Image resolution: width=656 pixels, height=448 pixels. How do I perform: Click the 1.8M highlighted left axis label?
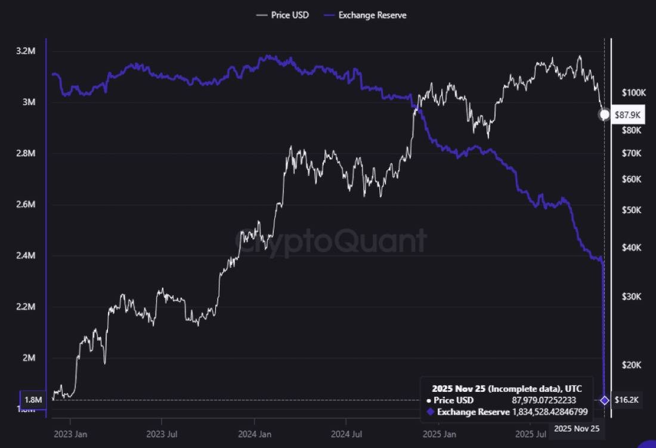(x=32, y=400)
